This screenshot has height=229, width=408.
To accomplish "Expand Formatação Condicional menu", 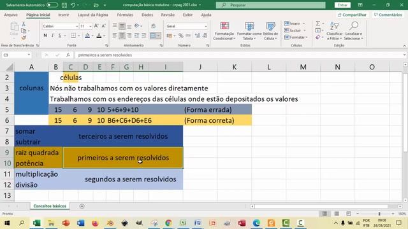I will 224,31.
